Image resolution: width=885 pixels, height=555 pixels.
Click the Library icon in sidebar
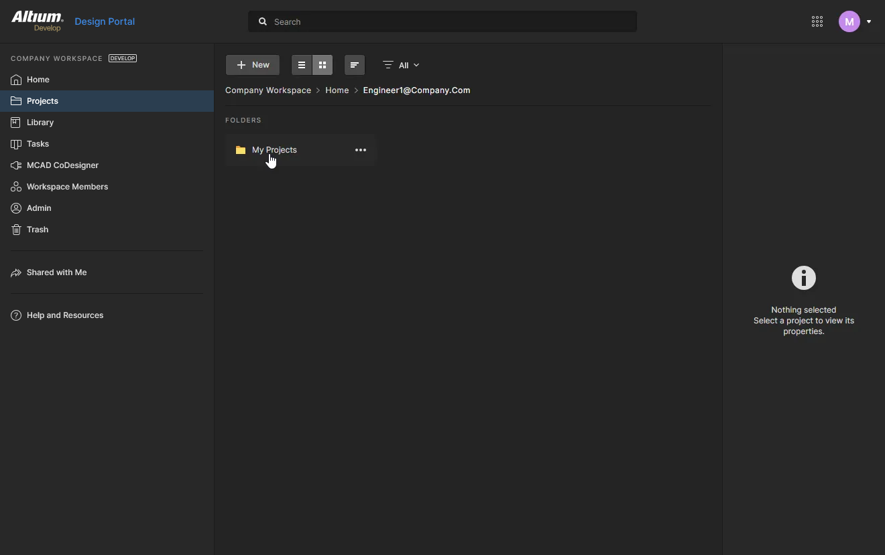(x=16, y=123)
